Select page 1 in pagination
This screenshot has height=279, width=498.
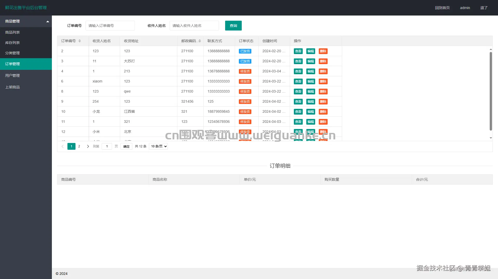click(71, 146)
